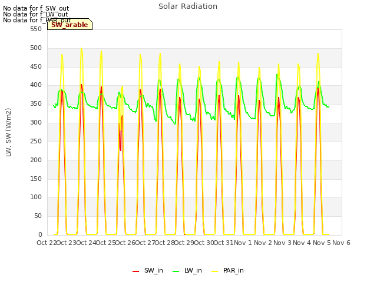Viewport: 377px width, 282px height.
Task: Click the 450 y-axis tick label
Action: click(x=36, y=66)
